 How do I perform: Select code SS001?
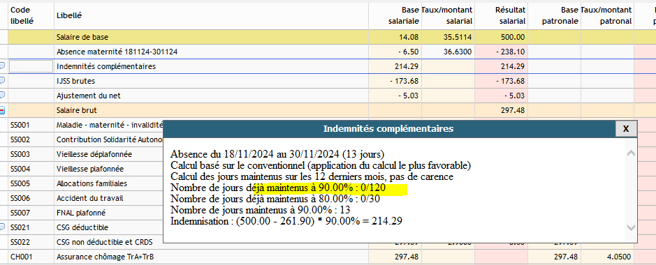pyautogui.click(x=20, y=125)
